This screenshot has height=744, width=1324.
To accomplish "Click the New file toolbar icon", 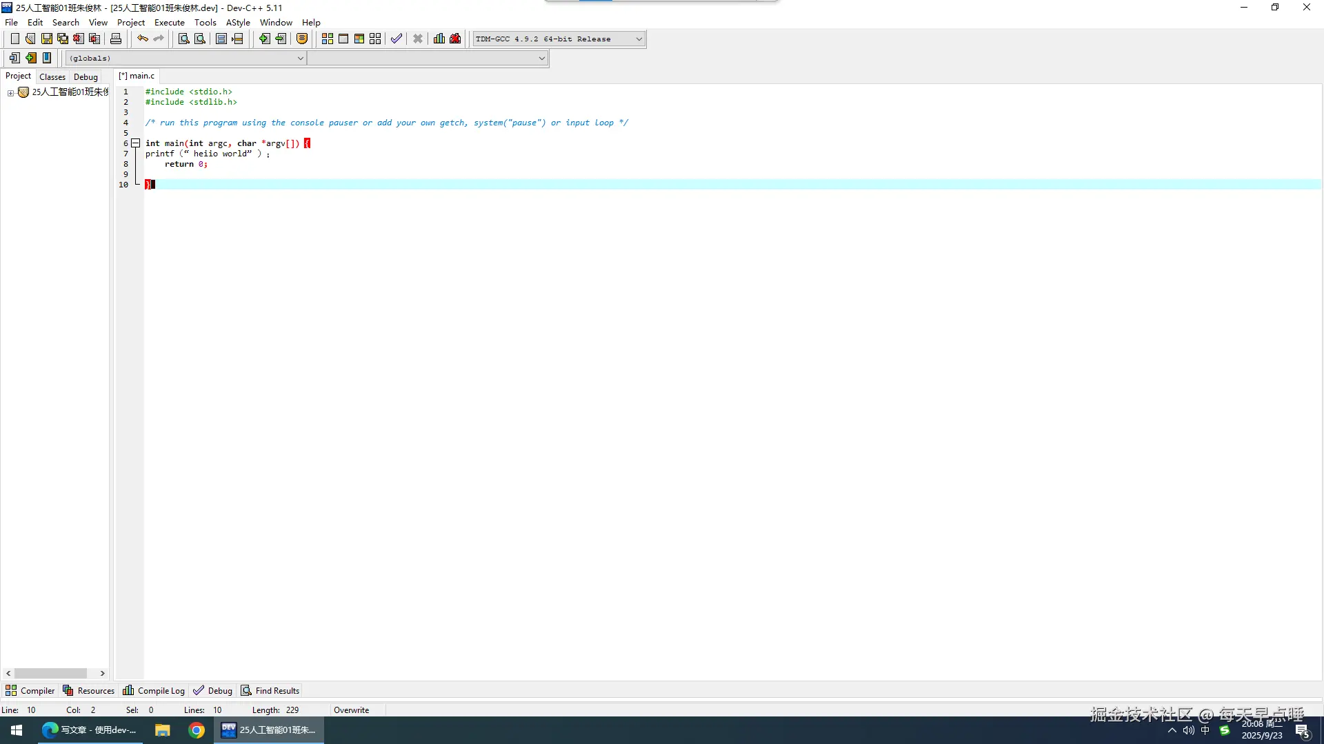I will [14, 39].
